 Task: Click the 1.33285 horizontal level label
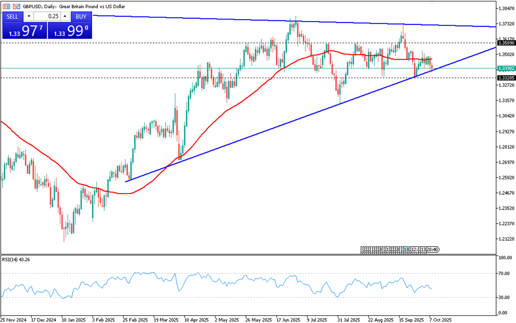click(x=507, y=78)
